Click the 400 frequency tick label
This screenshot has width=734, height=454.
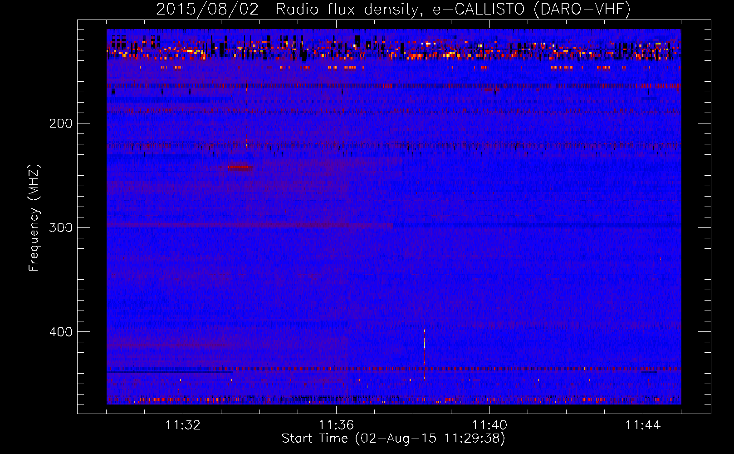click(x=61, y=332)
